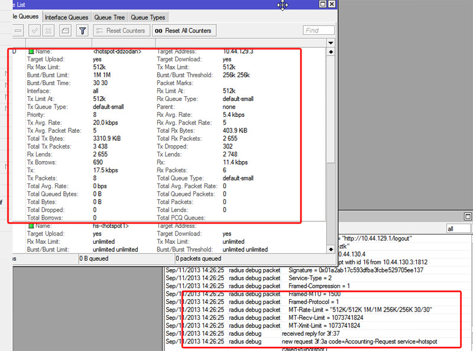Click Tx value 17.5 kbps

pos(105,170)
